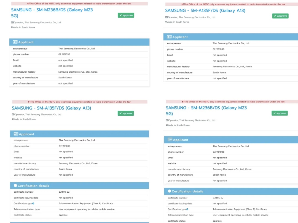Click approve button beside lower-right Galaxy M23 5G
Screen dimensions: 298x223
coord(280,113)
